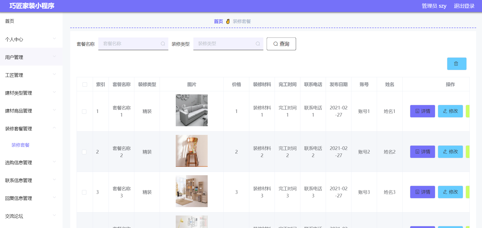Open 详情 for row 3
This screenshot has width=482, height=228.
pos(422,192)
